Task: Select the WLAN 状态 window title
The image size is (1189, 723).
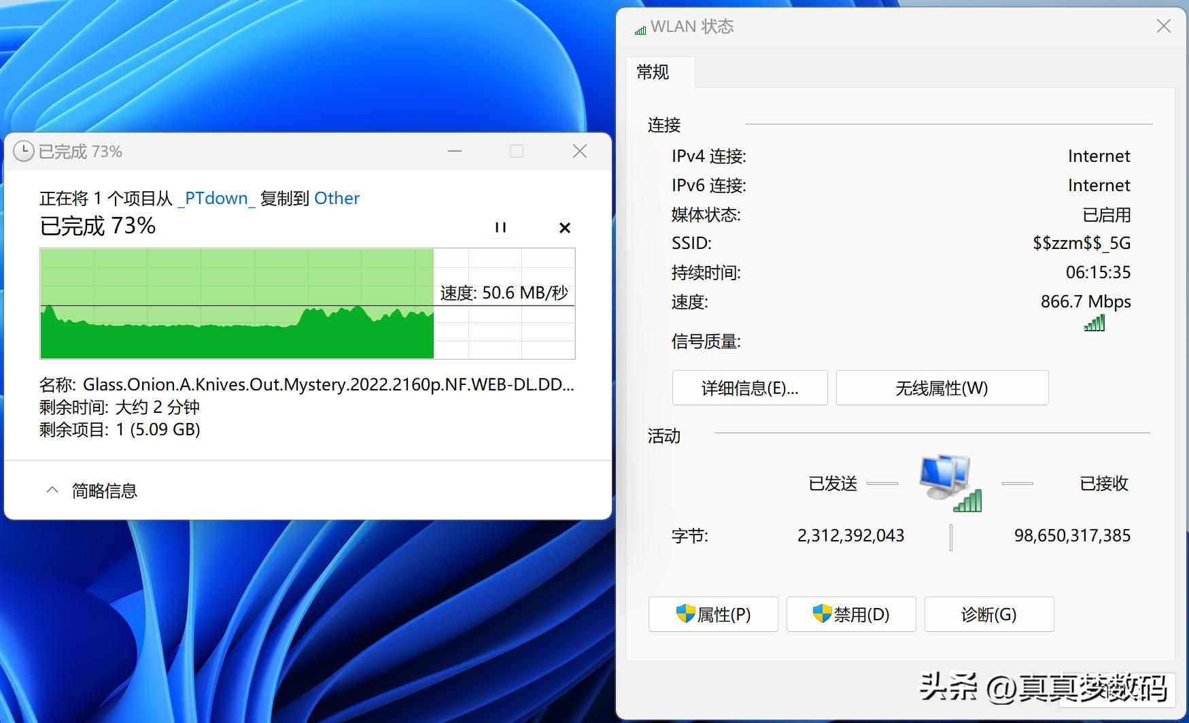Action: click(x=693, y=27)
